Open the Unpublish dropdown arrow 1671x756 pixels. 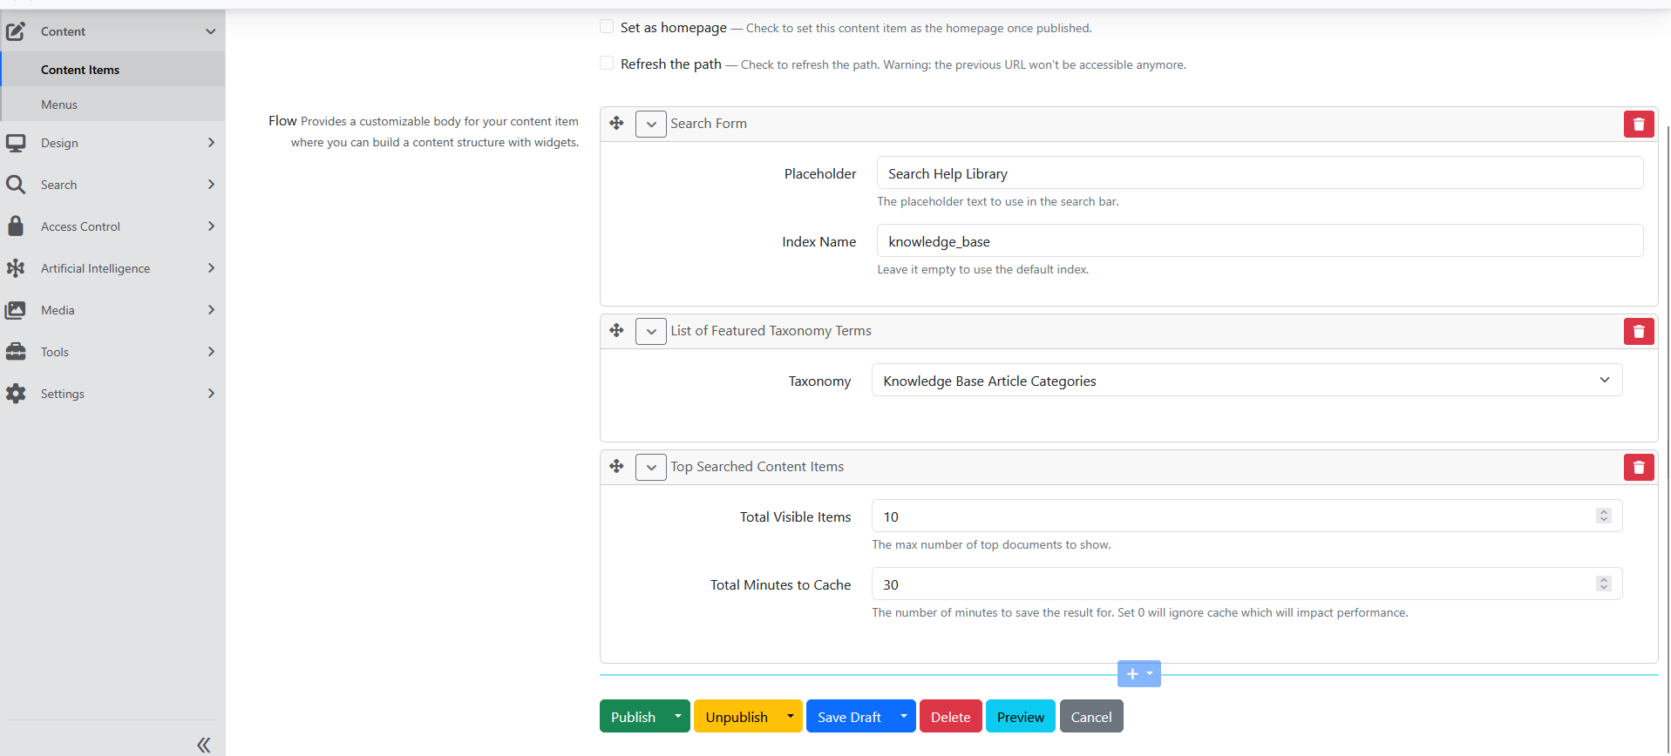pos(791,716)
